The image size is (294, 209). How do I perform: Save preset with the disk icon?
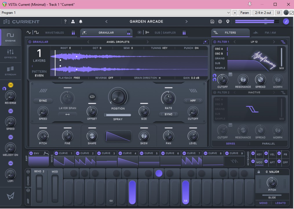(212, 21)
